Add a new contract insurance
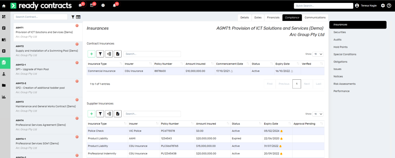This screenshot has width=395, height=158. 91,54
